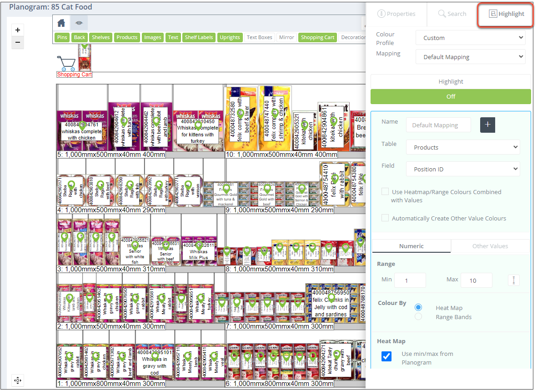Toggle the Shelf Labels display button

(199, 37)
